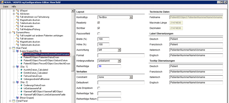Open the Hilfe menu
Image resolution: width=229 pixels, height=103 pixels.
click(14, 6)
